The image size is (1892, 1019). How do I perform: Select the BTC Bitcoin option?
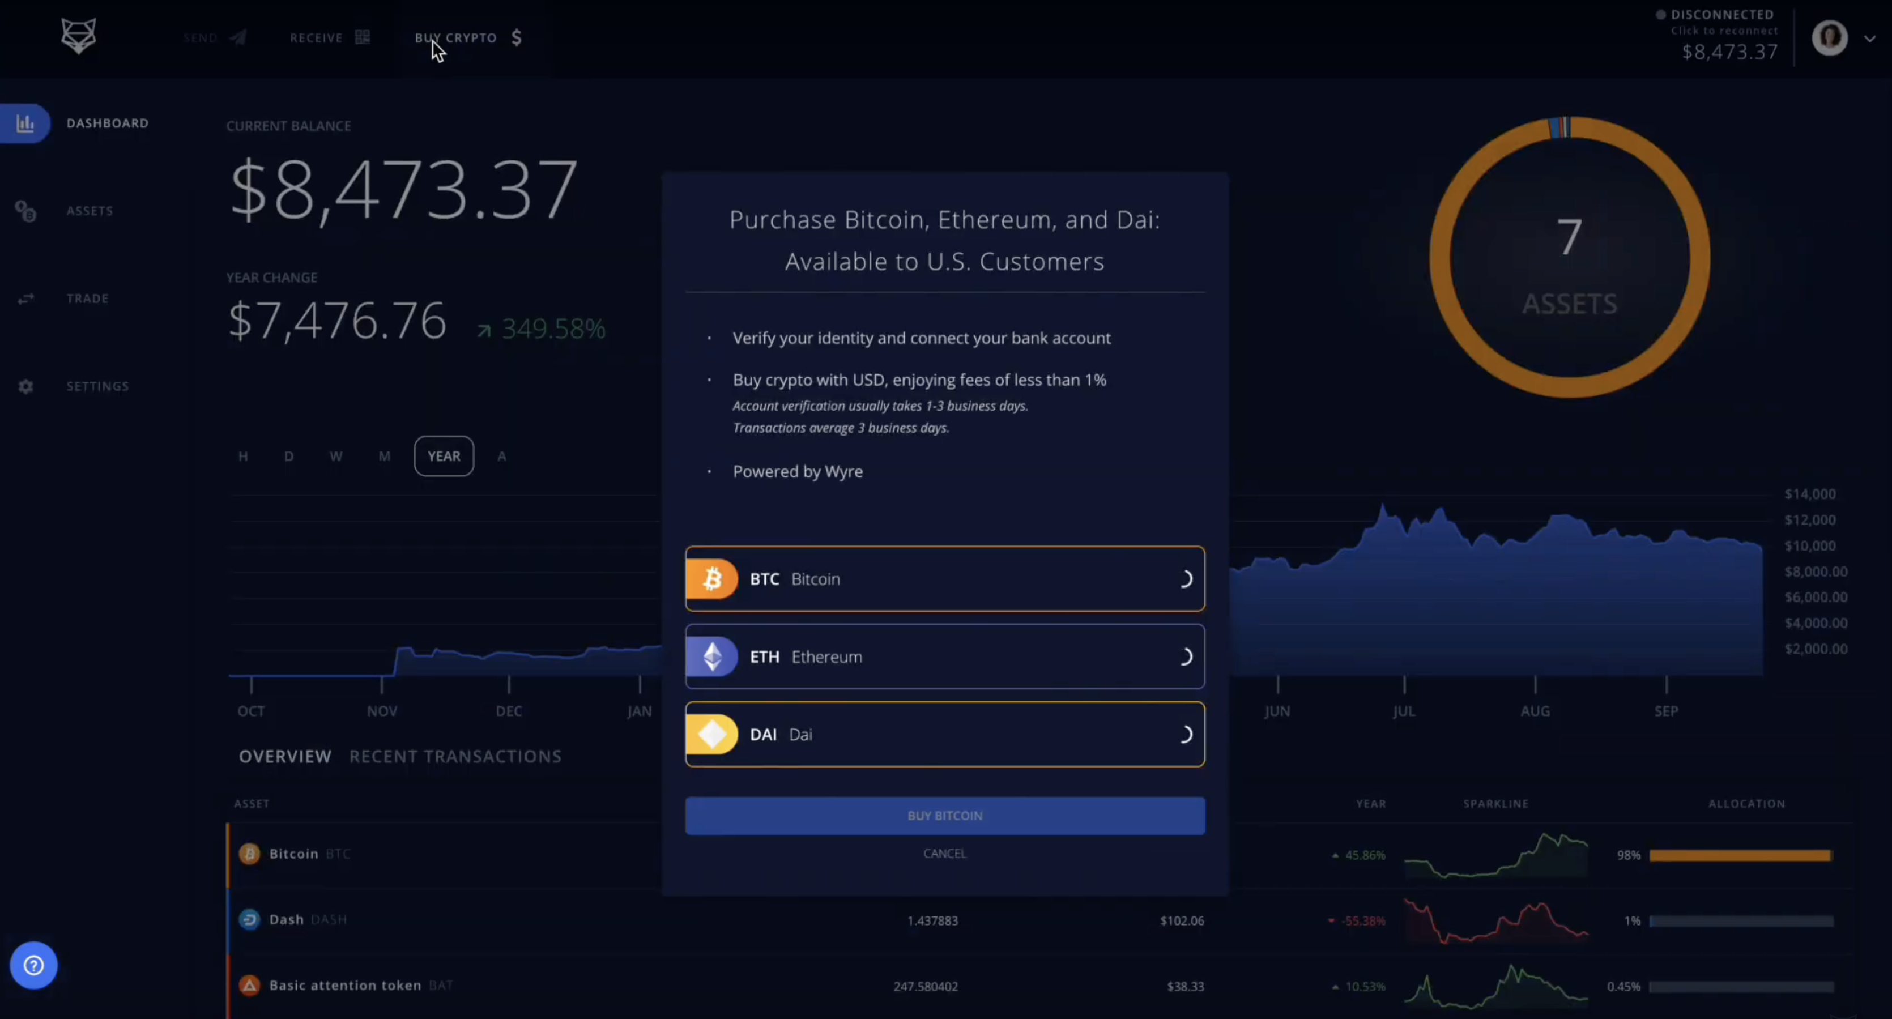pyautogui.click(x=944, y=579)
